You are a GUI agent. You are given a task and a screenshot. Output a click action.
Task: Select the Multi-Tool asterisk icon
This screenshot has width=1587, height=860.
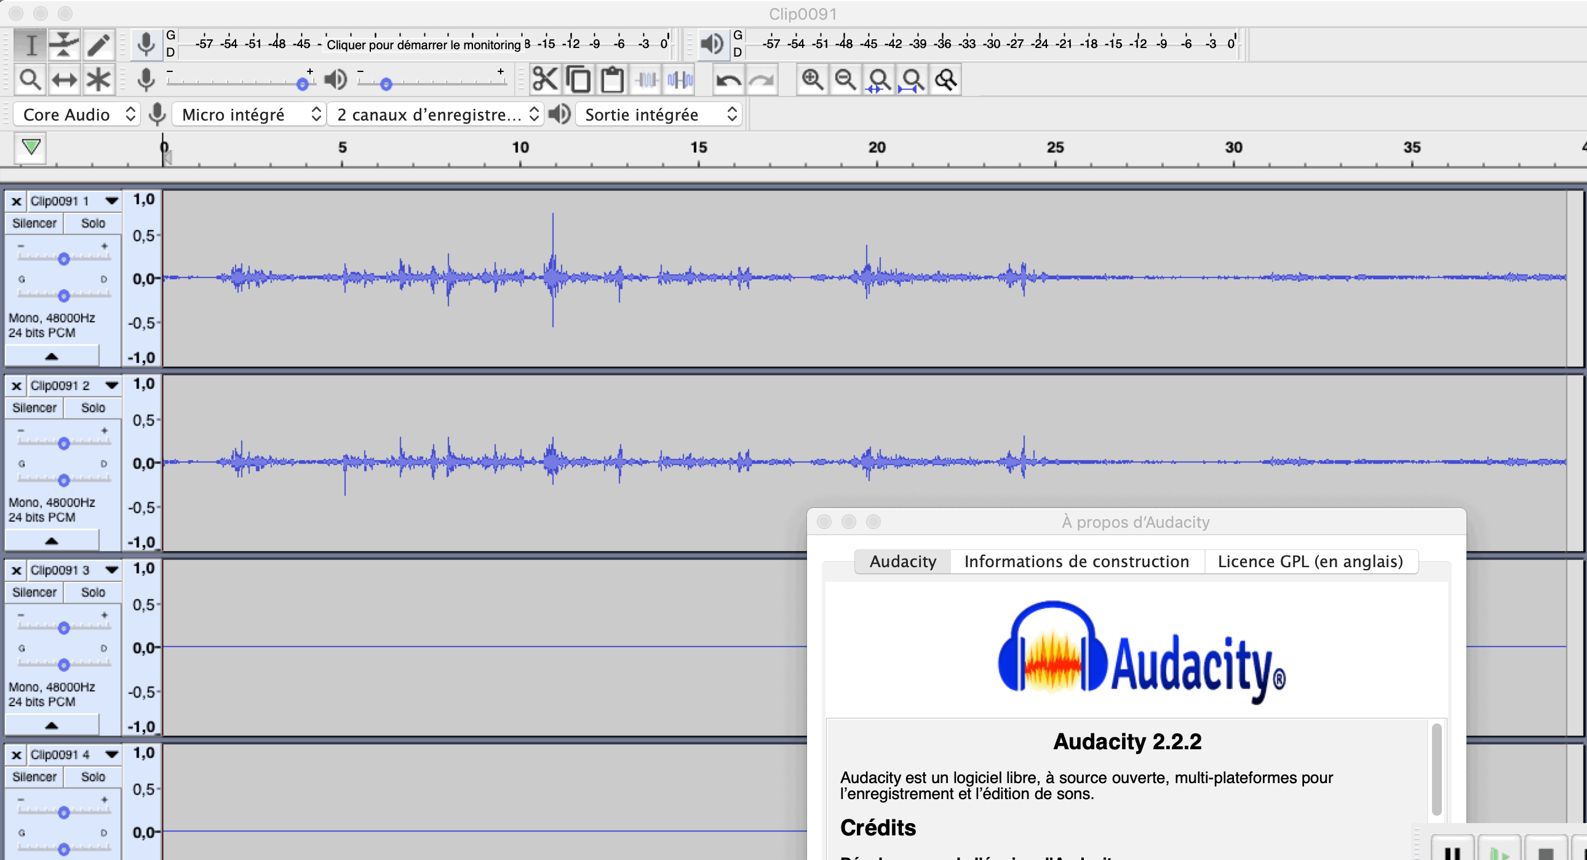tap(98, 79)
